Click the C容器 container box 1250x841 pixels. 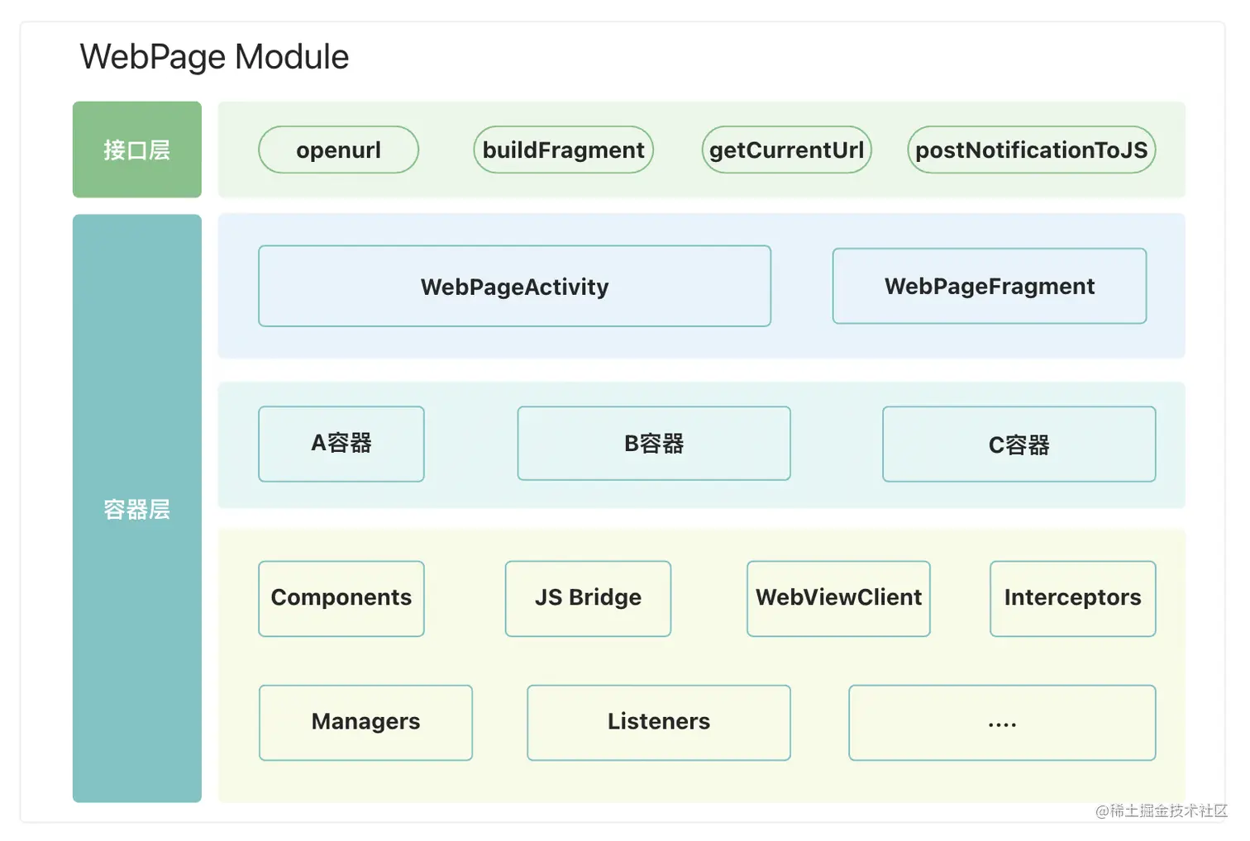1019,444
